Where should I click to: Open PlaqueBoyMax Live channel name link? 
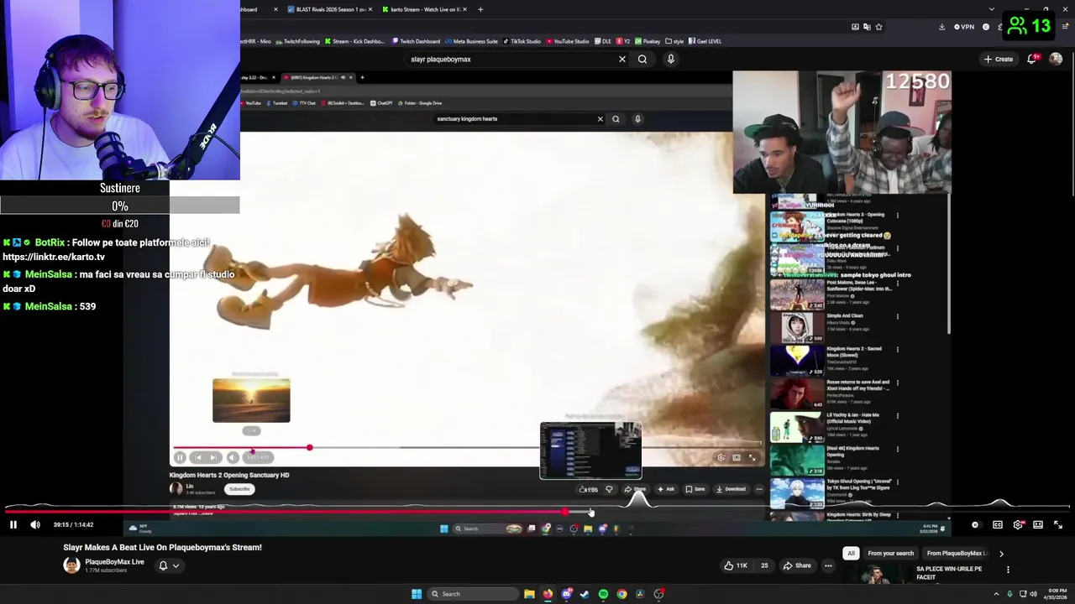[x=114, y=562]
